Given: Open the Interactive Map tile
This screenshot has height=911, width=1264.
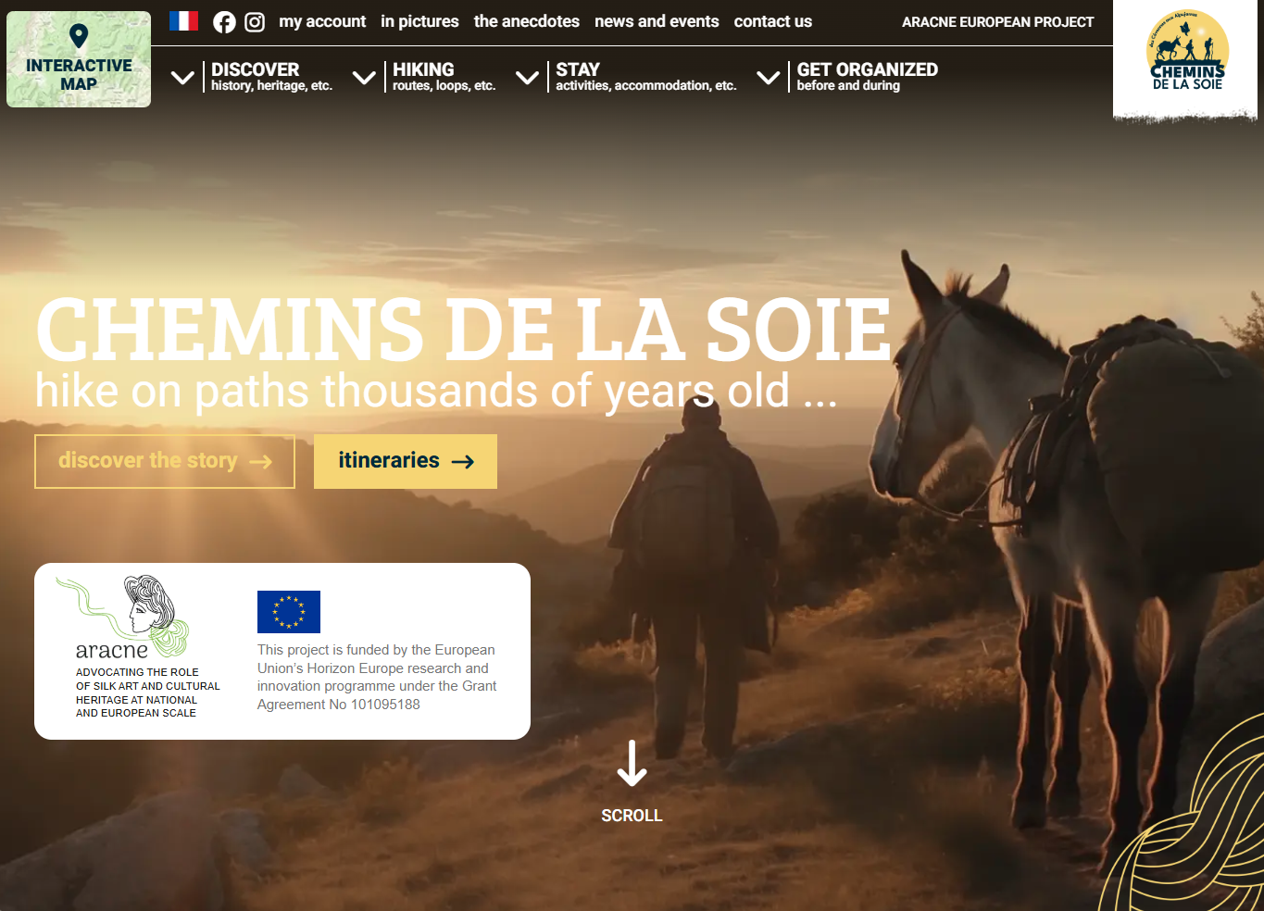Looking at the screenshot, I should [x=79, y=59].
